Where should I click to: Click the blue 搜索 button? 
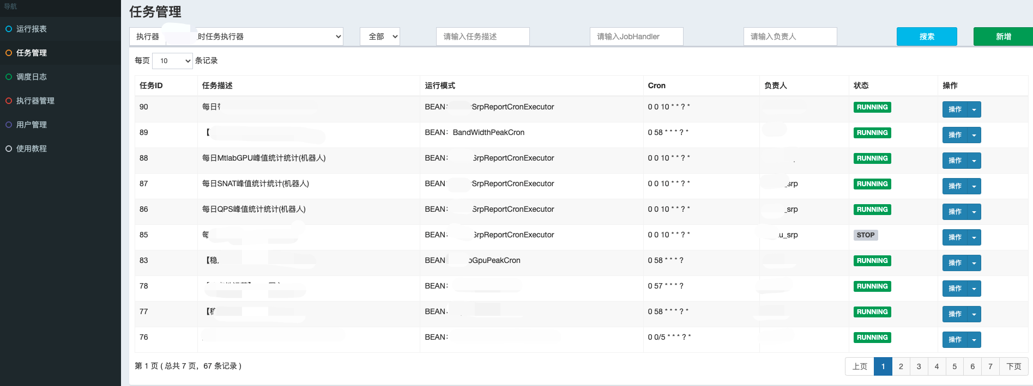pyautogui.click(x=927, y=36)
